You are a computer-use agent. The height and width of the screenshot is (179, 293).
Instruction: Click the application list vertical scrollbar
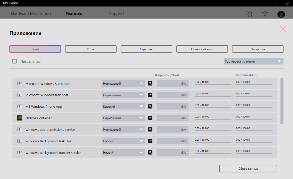[282, 101]
